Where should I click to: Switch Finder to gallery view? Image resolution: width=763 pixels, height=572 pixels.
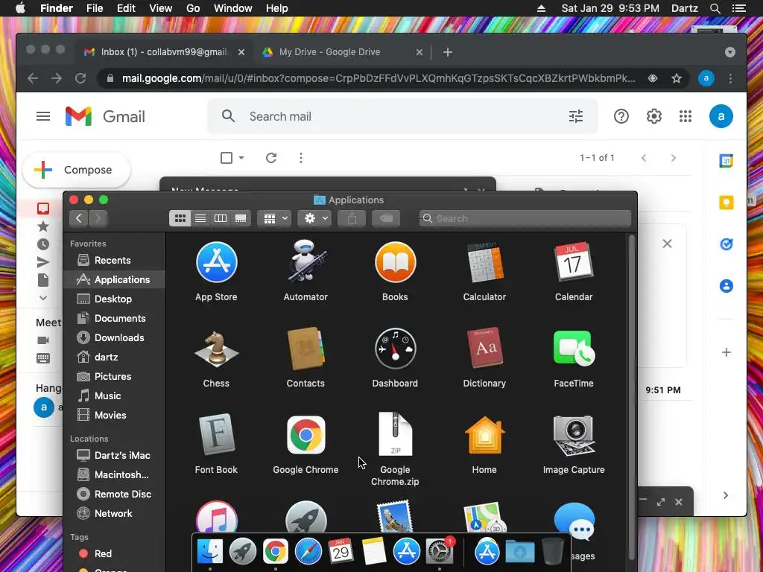241,218
